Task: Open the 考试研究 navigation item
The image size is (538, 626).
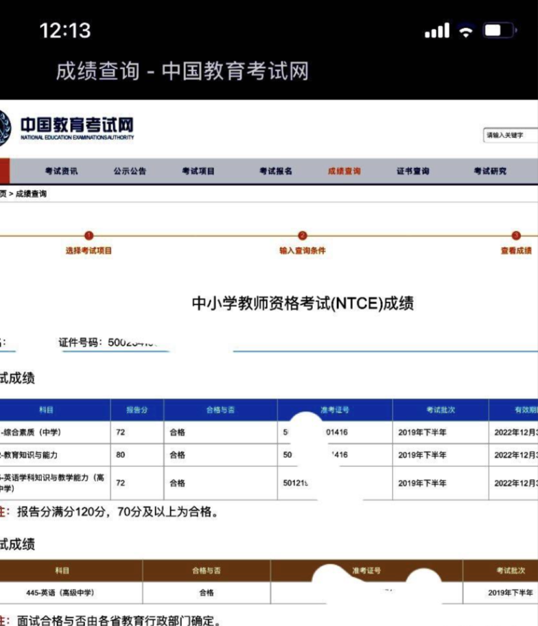Action: pos(490,172)
